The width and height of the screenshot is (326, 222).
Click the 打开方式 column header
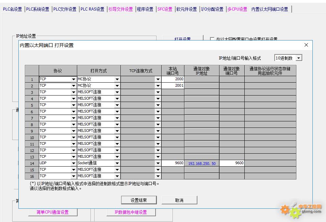(99, 71)
